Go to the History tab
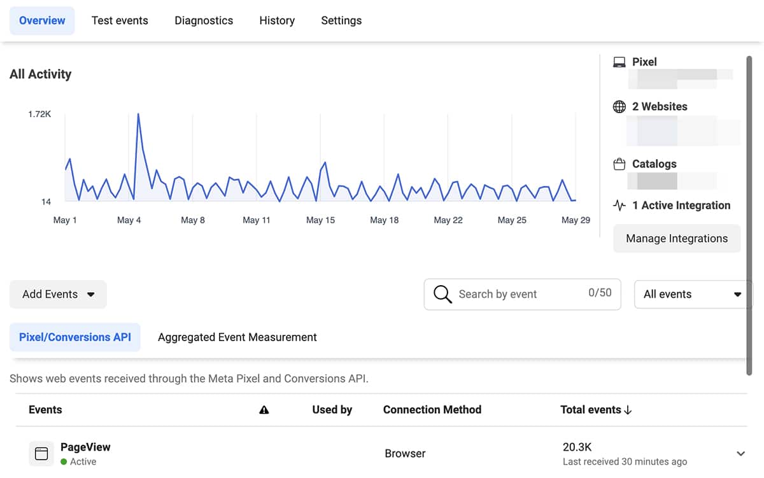Viewport: 764px width, 478px height. click(277, 20)
